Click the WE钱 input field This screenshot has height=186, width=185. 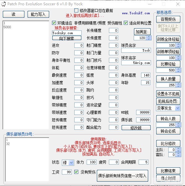143,112
